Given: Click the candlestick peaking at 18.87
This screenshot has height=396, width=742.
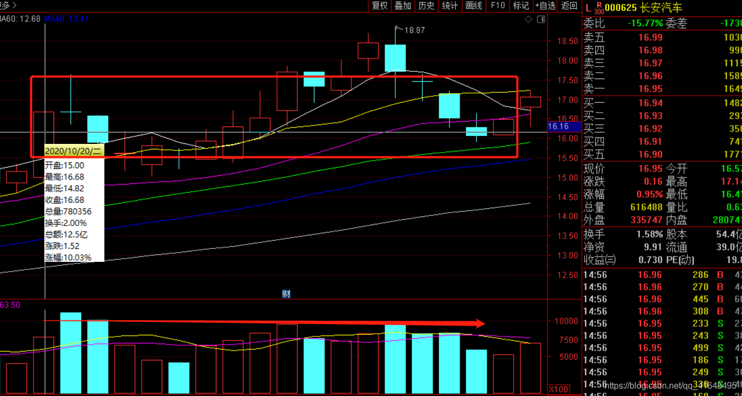Looking at the screenshot, I should [395, 58].
